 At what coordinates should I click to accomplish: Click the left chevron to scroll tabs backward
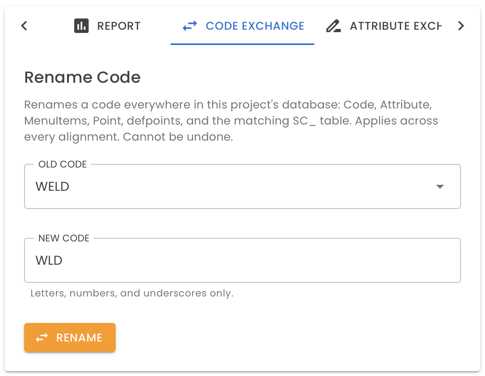coord(24,26)
